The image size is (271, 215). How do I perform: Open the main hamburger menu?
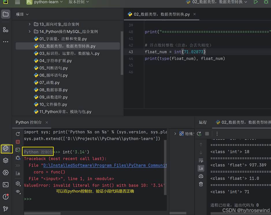(x=17, y=2)
